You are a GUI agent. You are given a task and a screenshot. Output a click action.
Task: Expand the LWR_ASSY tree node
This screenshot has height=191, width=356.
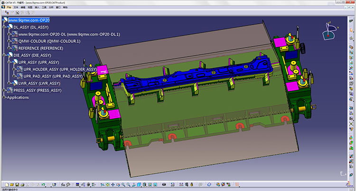(x=9, y=83)
